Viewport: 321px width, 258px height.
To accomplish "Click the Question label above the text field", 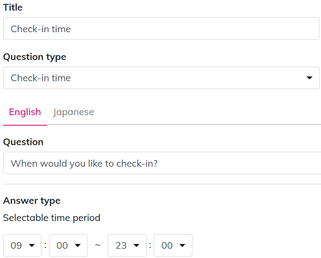I will (23, 142).
